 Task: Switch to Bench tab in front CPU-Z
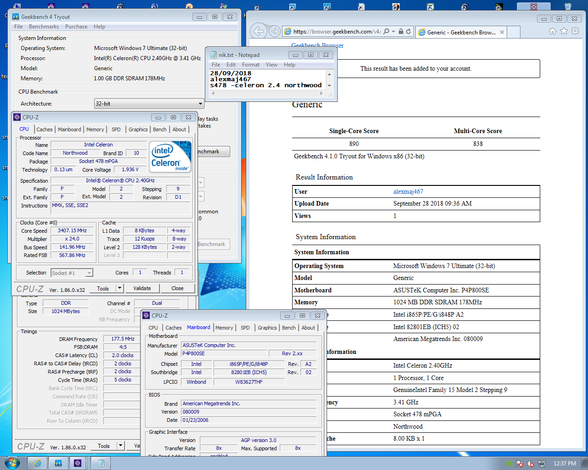coord(160,129)
